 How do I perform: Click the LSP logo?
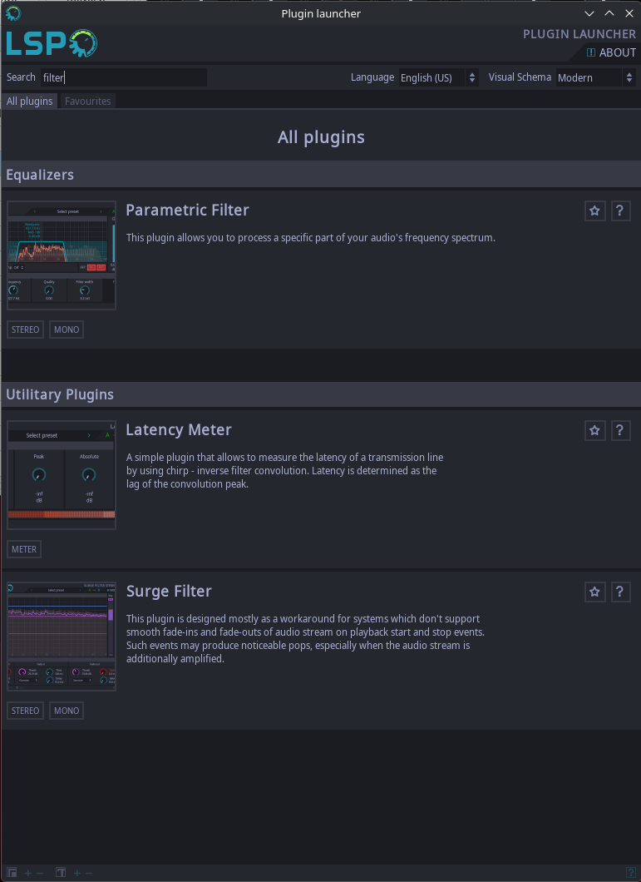[52, 43]
